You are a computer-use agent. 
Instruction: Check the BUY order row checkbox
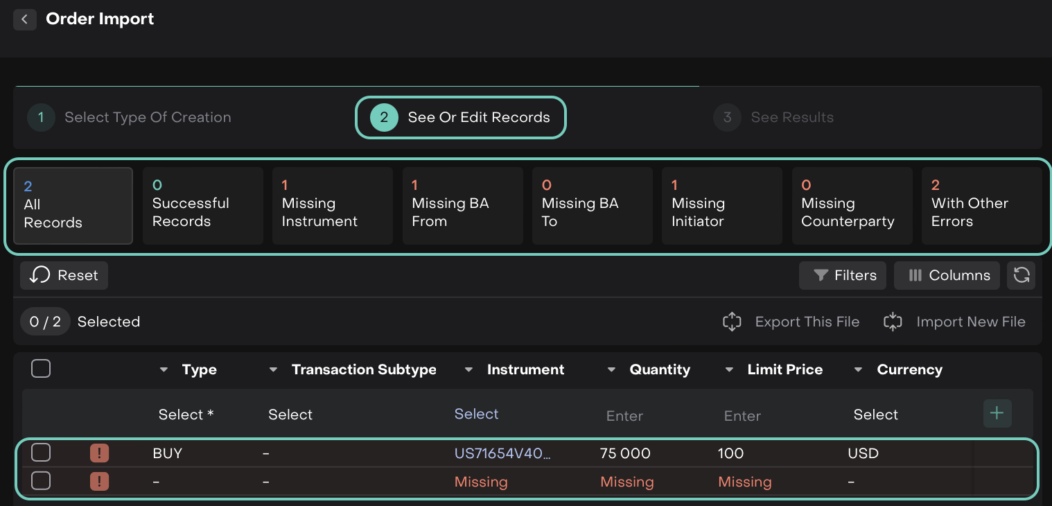click(41, 453)
